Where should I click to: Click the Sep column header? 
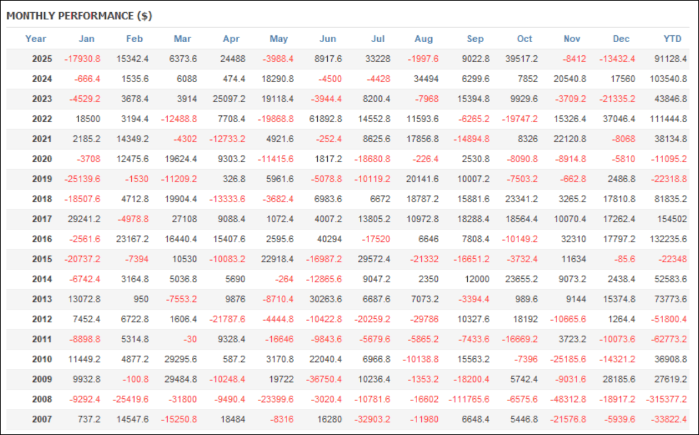pyautogui.click(x=476, y=39)
